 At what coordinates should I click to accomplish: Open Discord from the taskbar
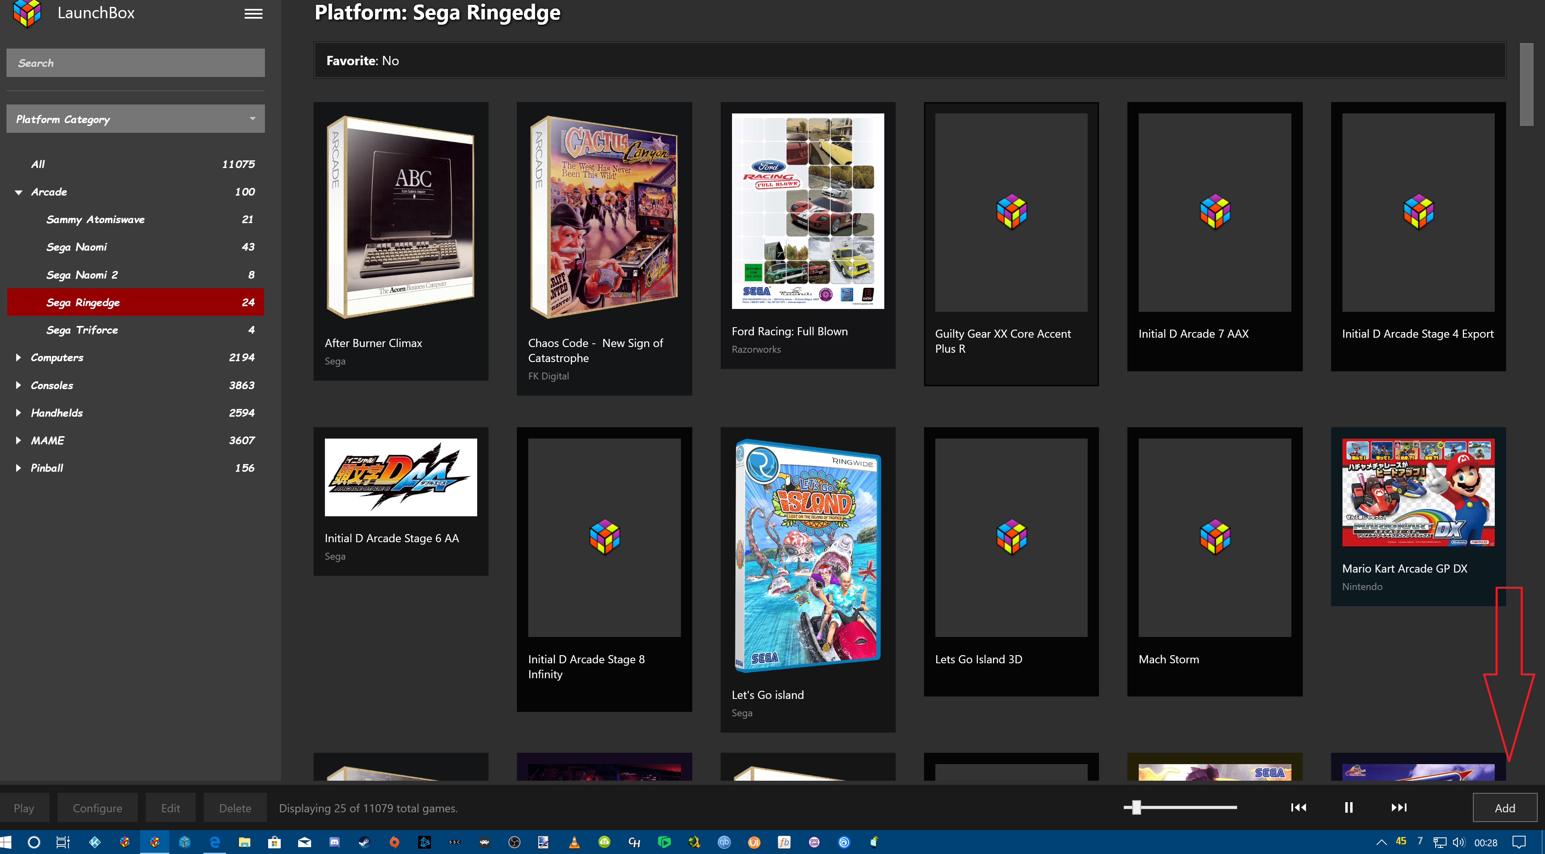[x=335, y=842]
